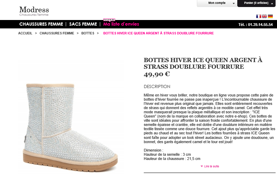Go to Accueil breadcrumb link
This screenshot has height=174, width=277.
pyautogui.click(x=25, y=33)
